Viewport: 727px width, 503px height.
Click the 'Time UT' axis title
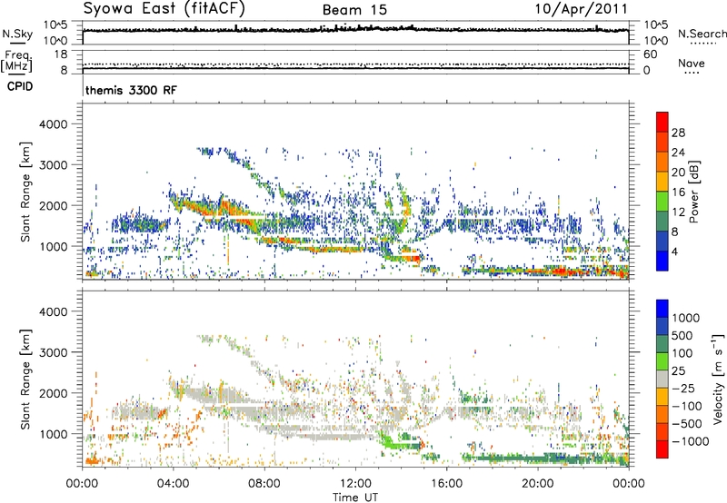tap(355, 498)
